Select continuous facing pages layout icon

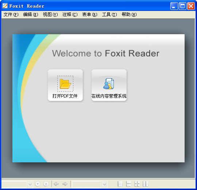[137, 184]
